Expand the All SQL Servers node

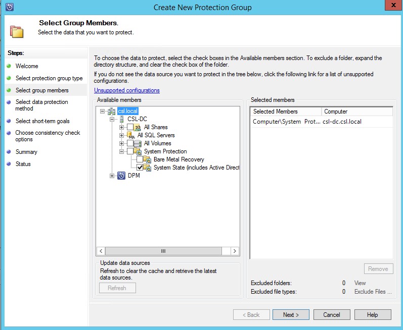click(121, 135)
